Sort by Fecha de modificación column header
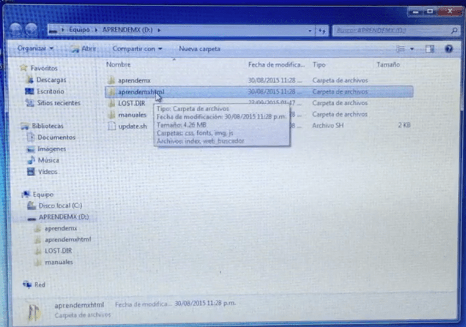The image size is (466, 327). pos(276,64)
